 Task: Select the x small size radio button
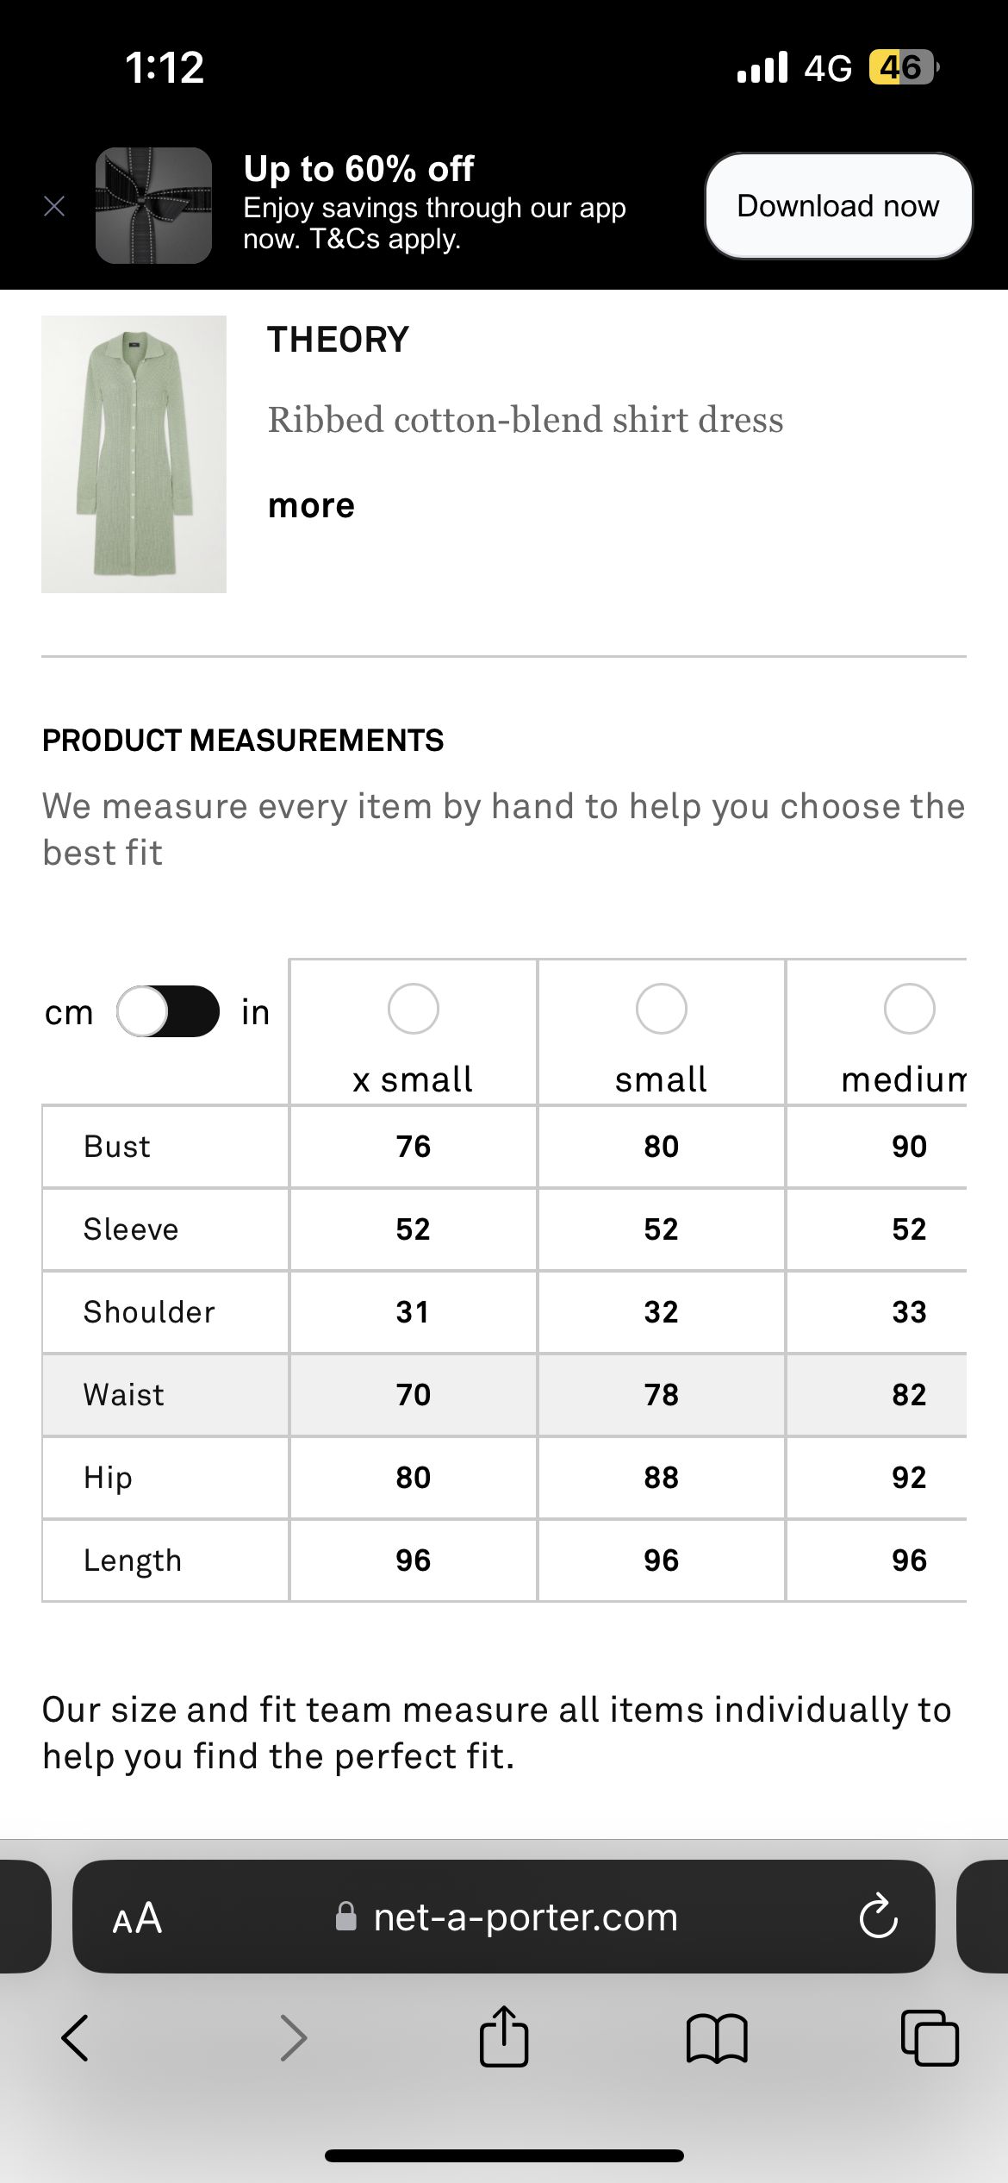pyautogui.click(x=414, y=1009)
